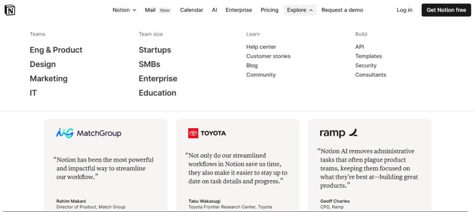Choose Startups under Team size
The width and height of the screenshot is (474, 212).
click(155, 50)
